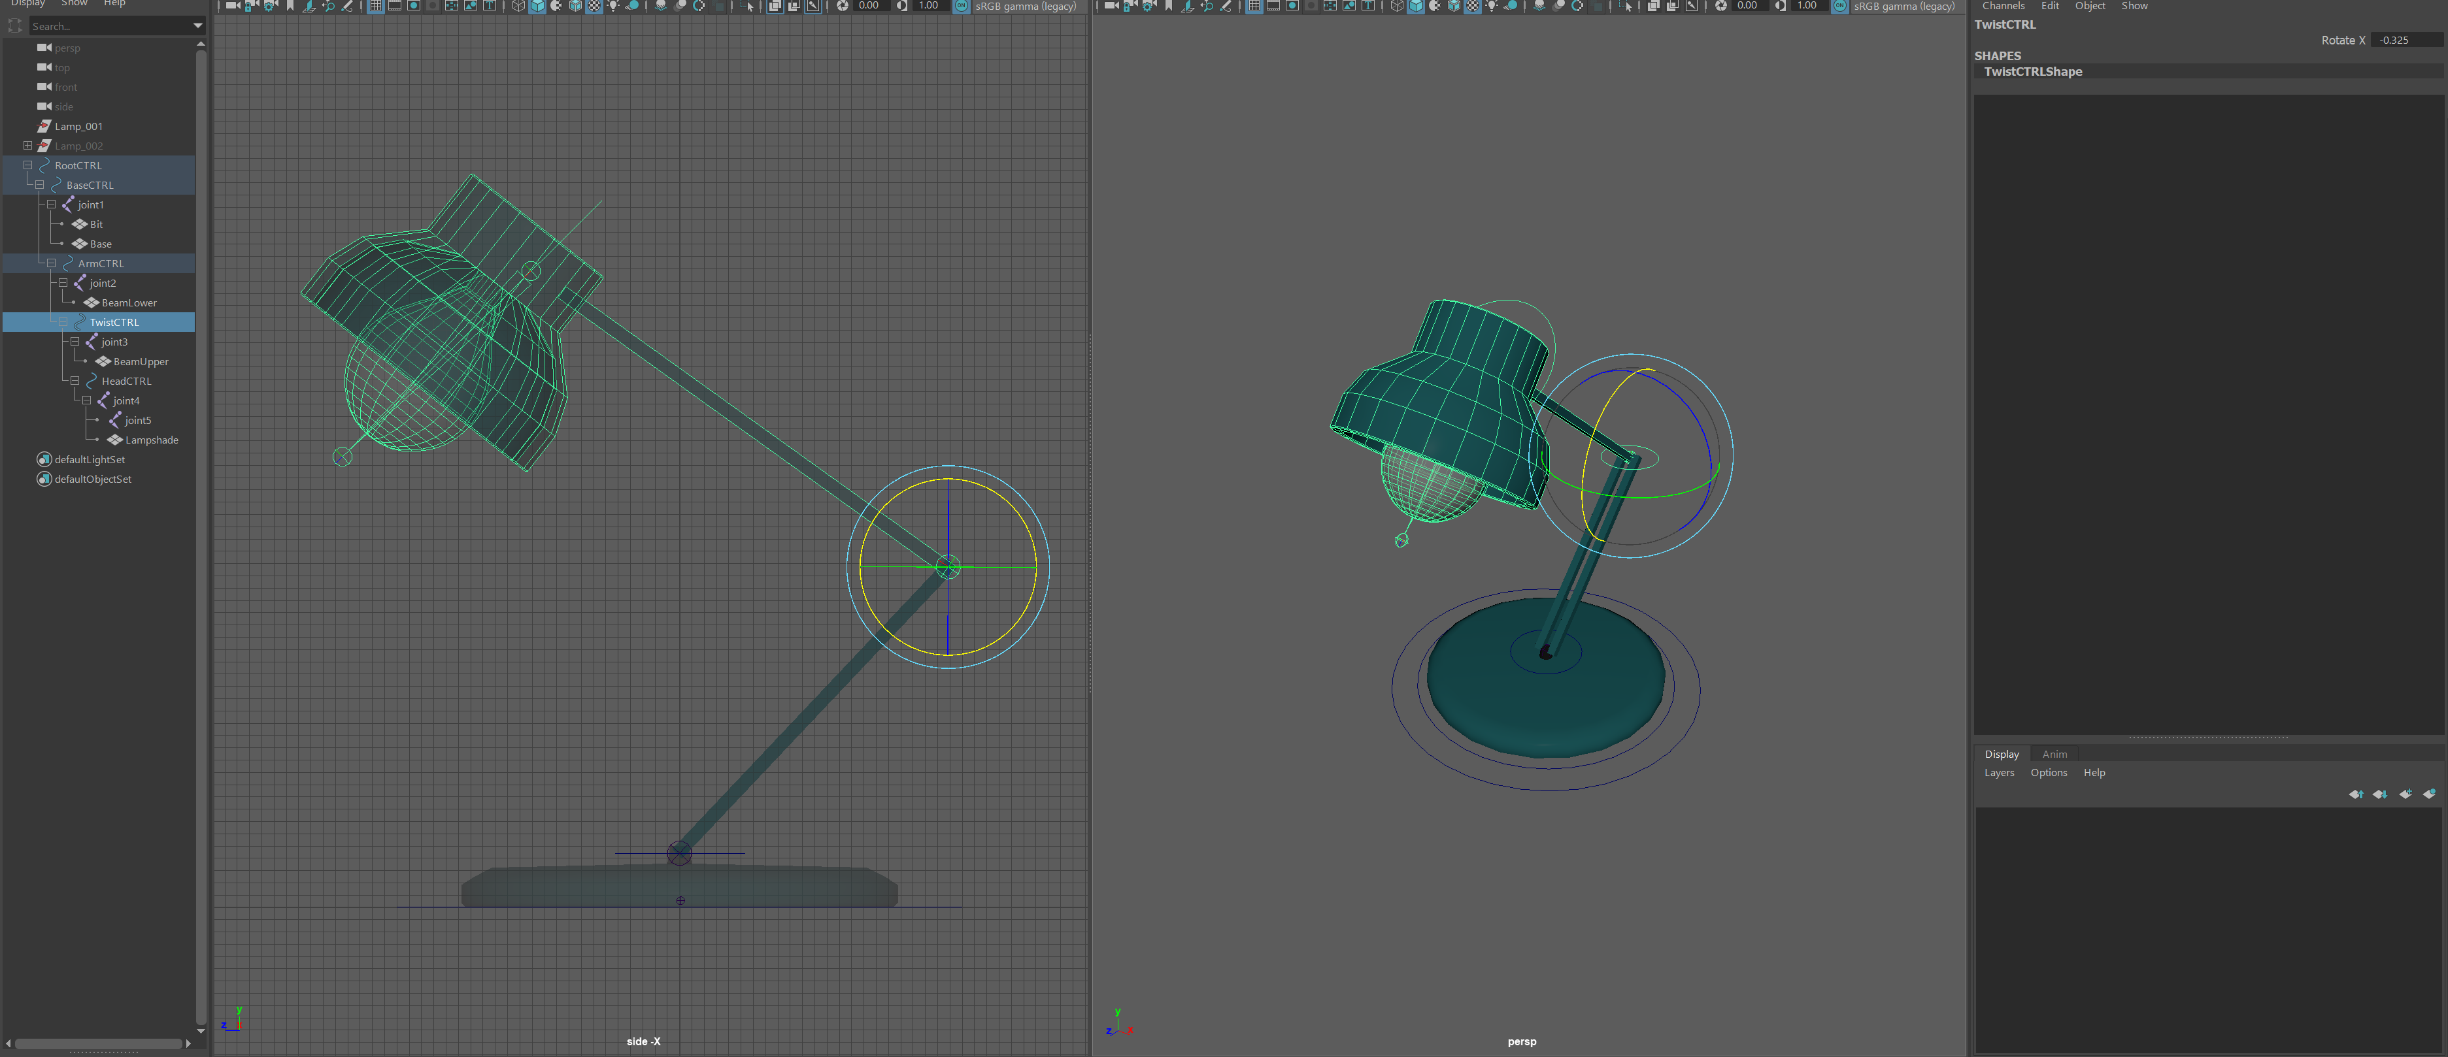
Task: Click select camera icon in side view toolbar
Action: click(233, 6)
